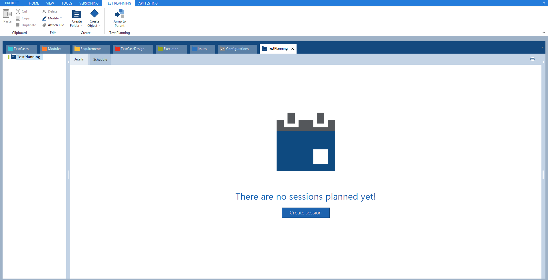
Task: Open the Modules window tab
Action: click(x=55, y=49)
